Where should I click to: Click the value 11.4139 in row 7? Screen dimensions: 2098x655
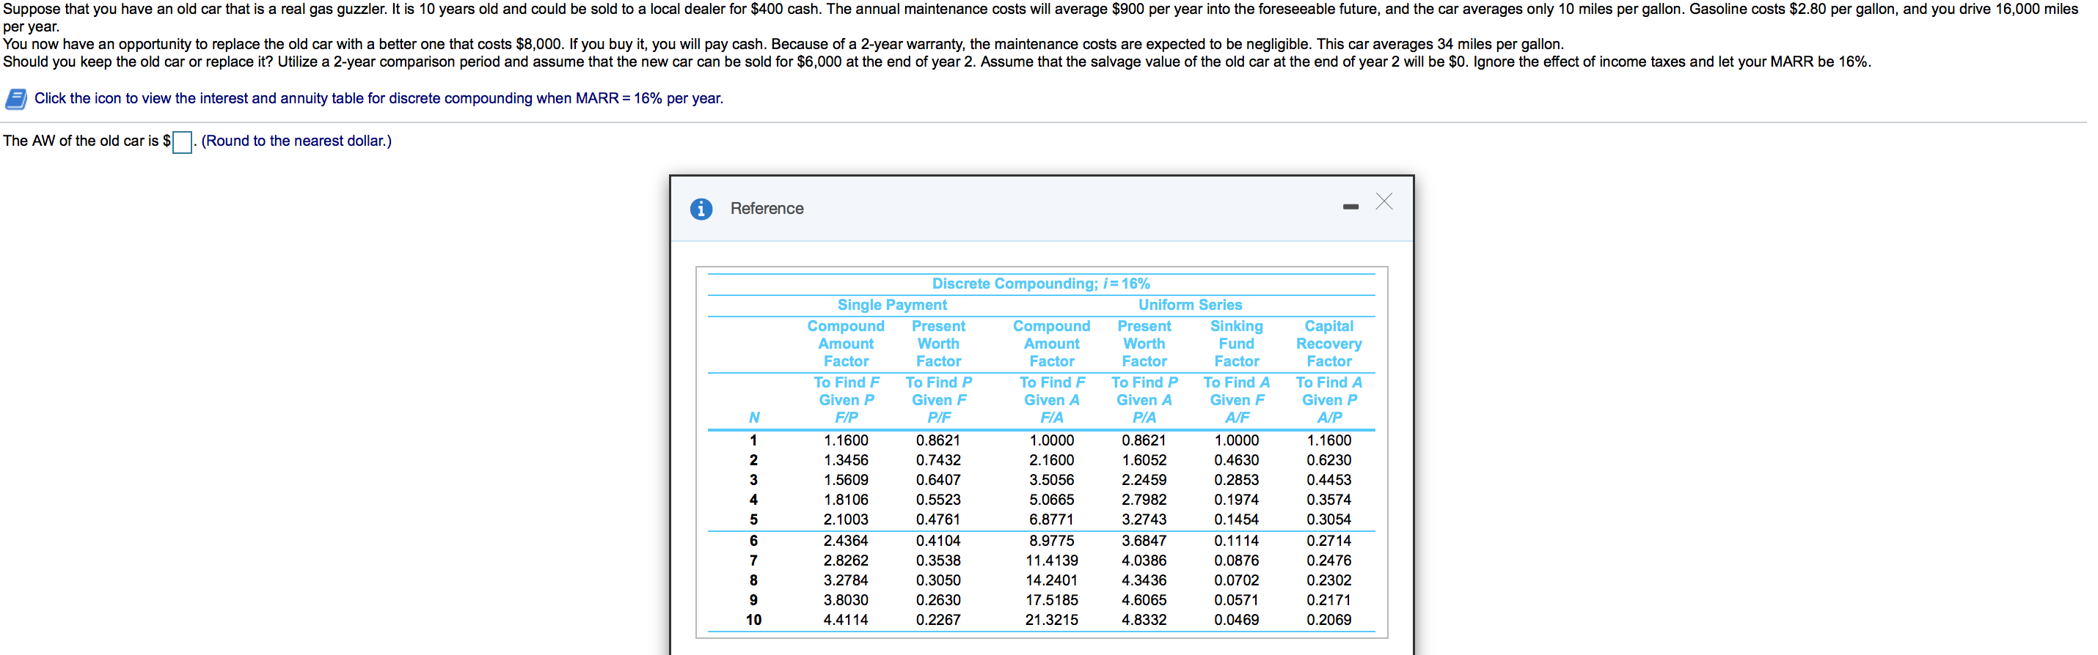tap(1051, 560)
